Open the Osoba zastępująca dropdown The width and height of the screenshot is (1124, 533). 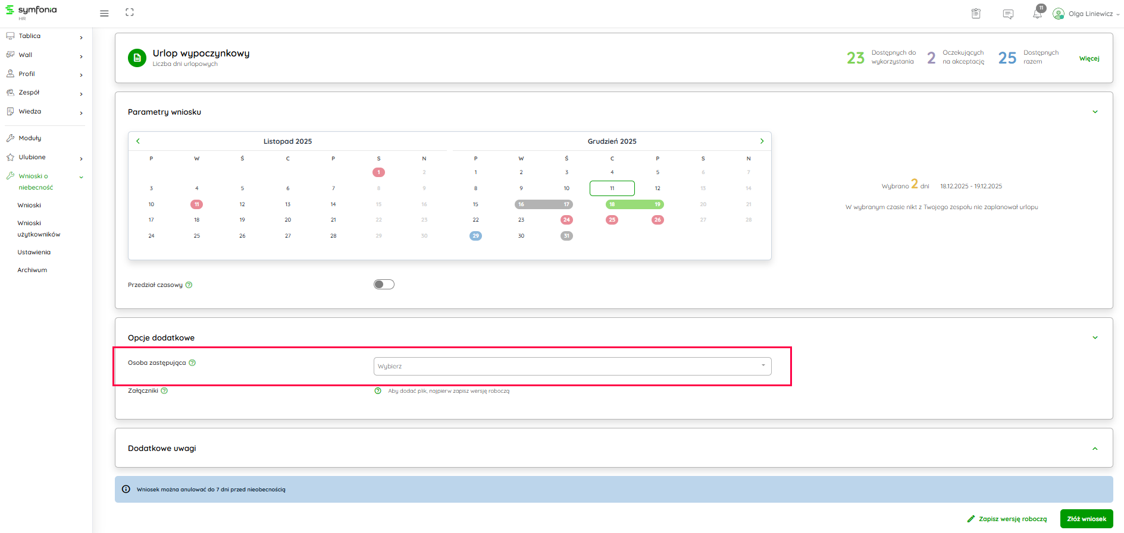pyautogui.click(x=572, y=366)
